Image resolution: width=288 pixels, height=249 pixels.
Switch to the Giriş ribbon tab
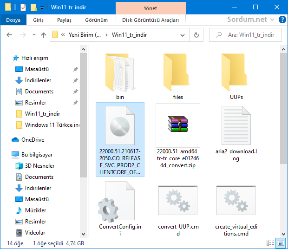point(38,20)
